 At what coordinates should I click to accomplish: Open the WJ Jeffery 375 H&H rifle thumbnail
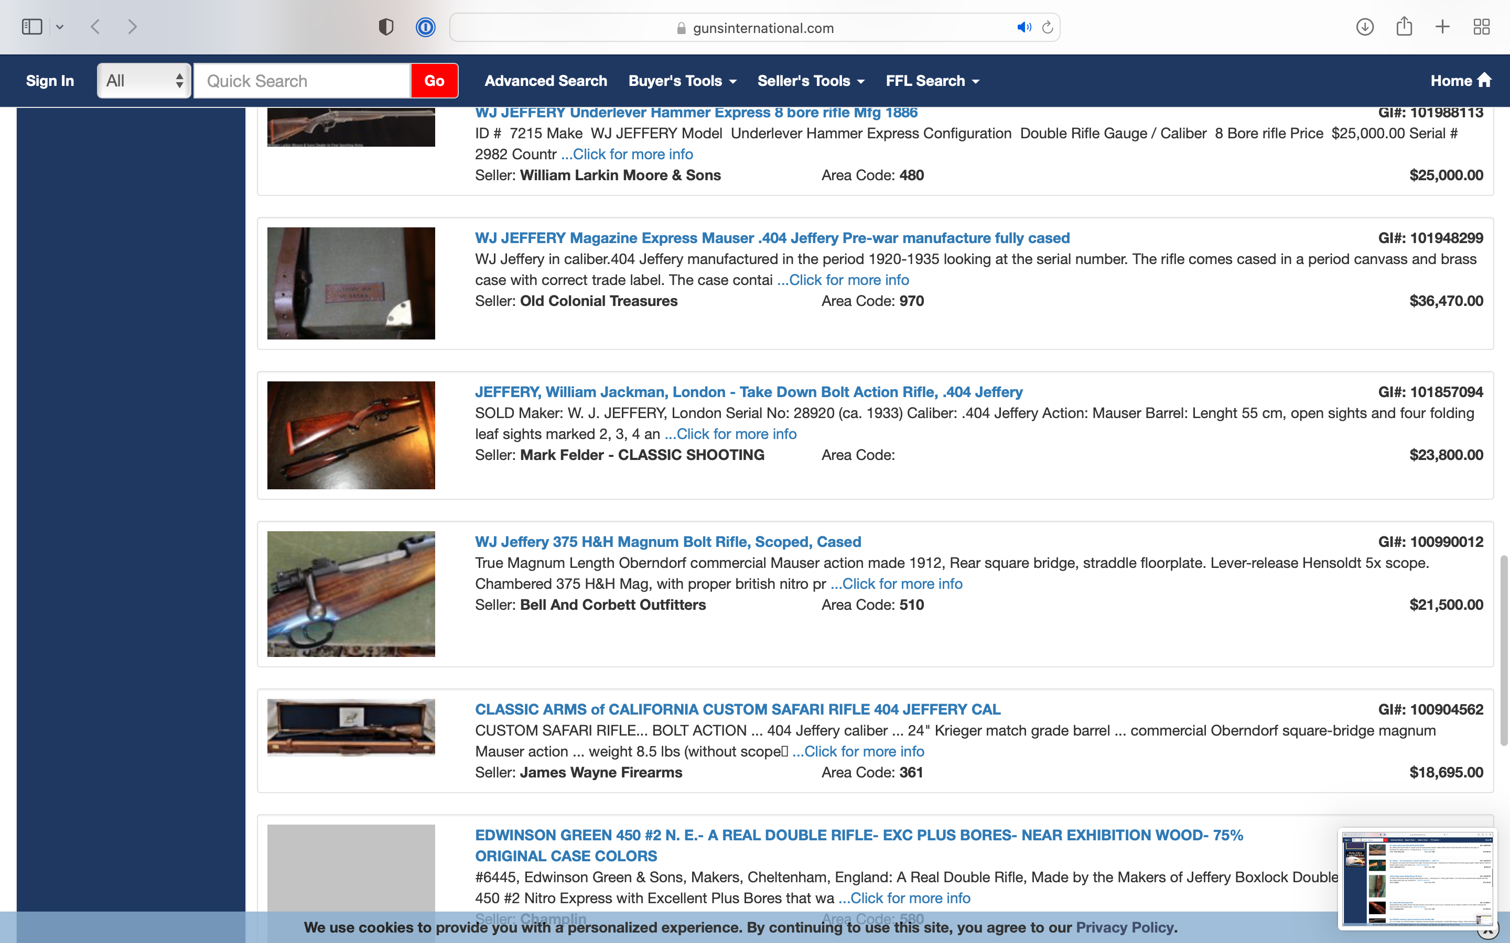point(351,594)
